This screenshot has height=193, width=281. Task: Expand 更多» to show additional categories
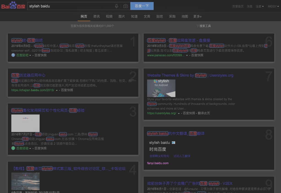197,16
